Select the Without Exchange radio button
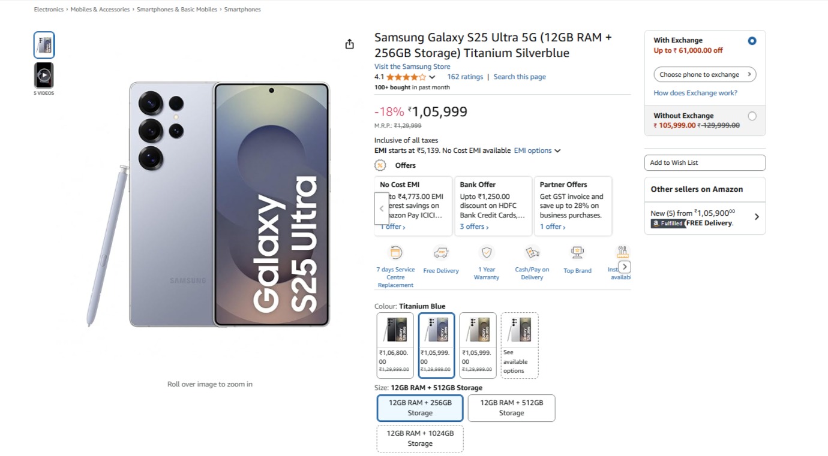The width and height of the screenshot is (828, 456). [752, 116]
